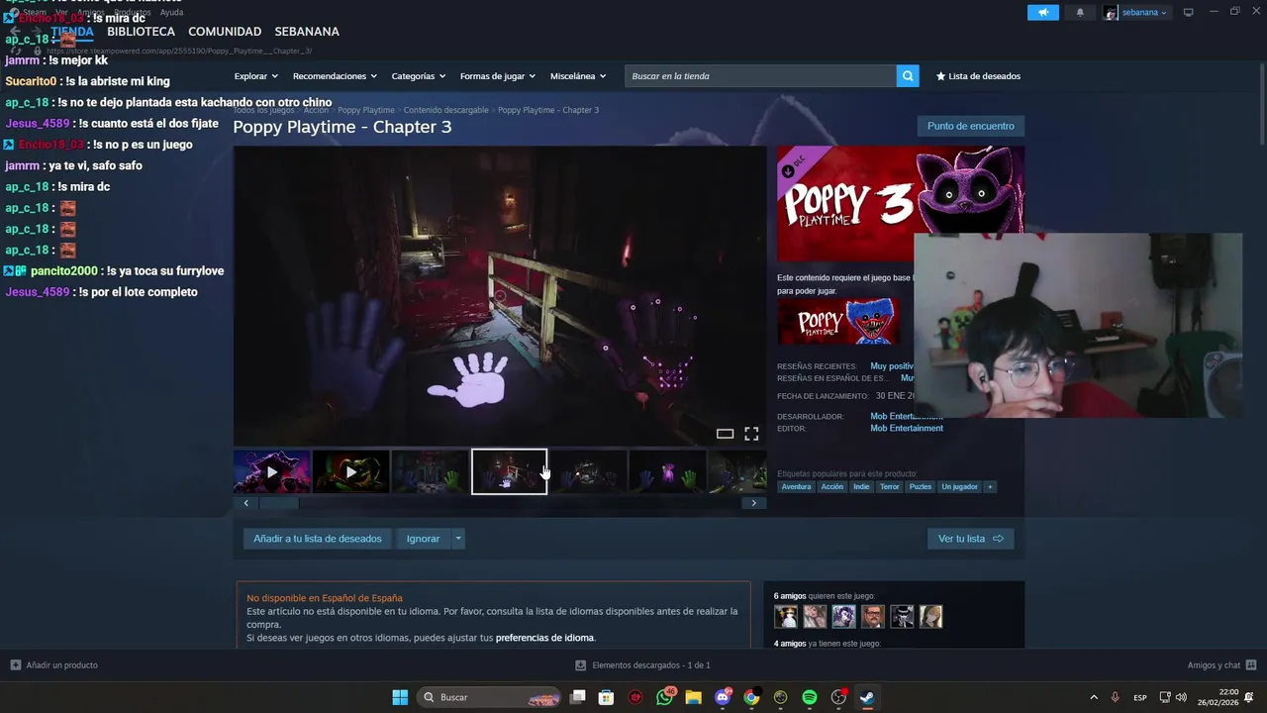Screen dimensions: 1267x713
Task: Open Amigos y chat icon
Action: click(x=1251, y=665)
